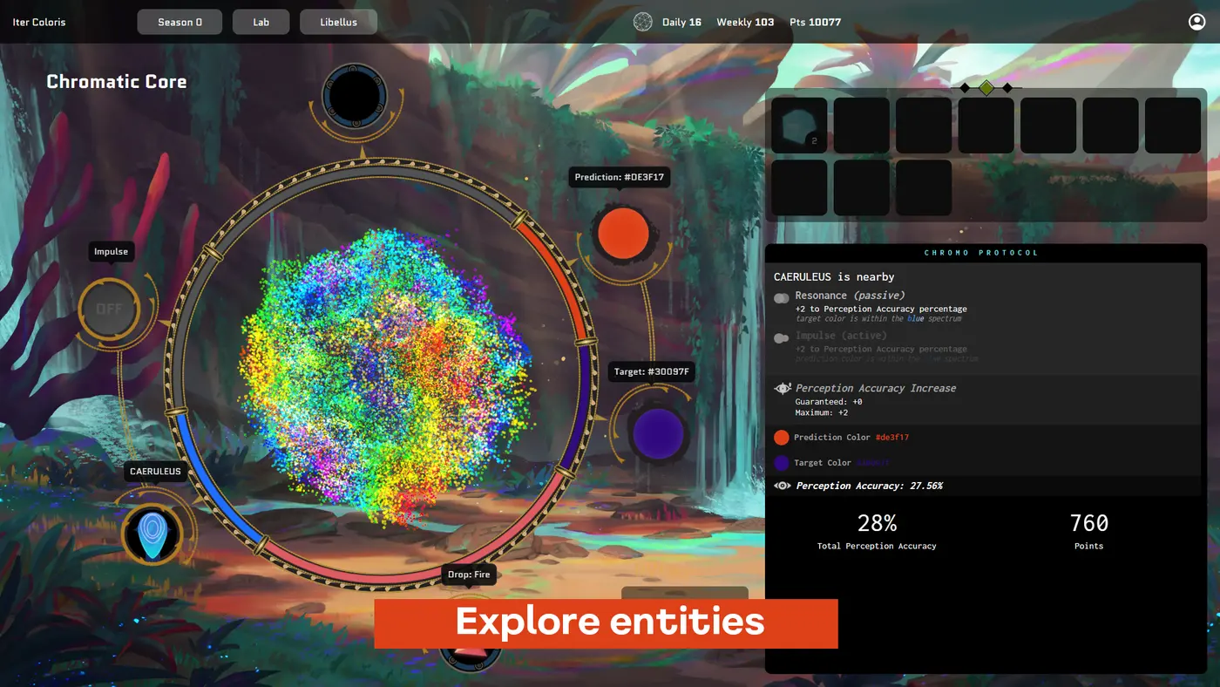Click the 'CAERULEUS' tooltip label
Screen dimensions: 1220x687
[x=155, y=472]
